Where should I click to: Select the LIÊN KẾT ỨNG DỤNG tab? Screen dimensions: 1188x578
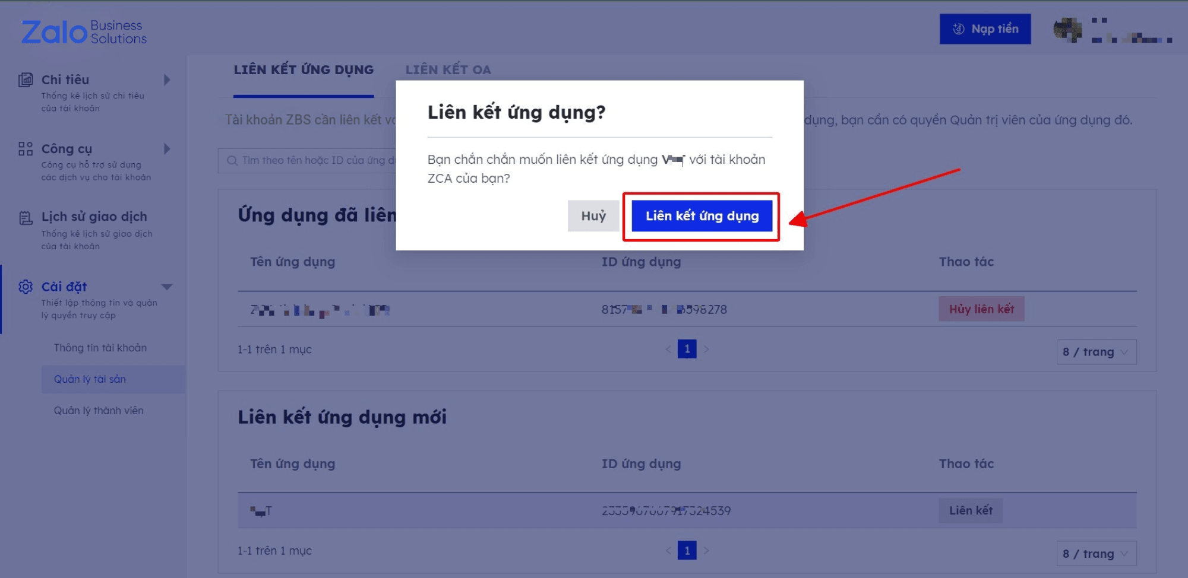pos(304,70)
